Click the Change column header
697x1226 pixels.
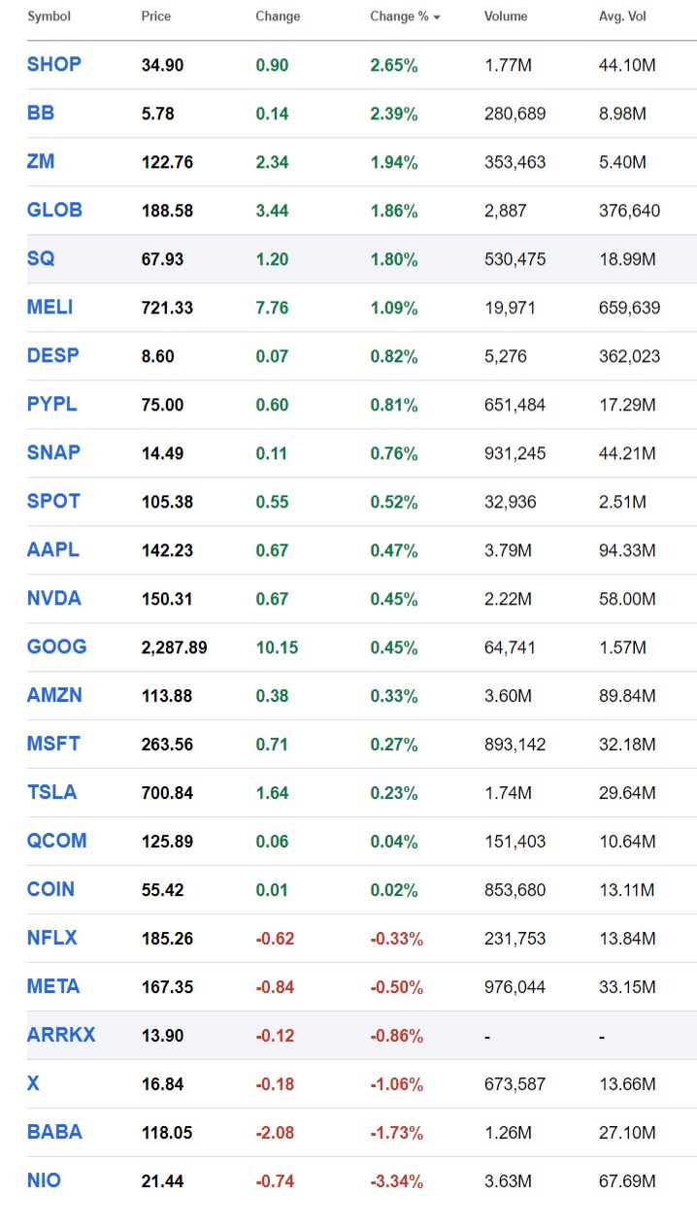(x=278, y=17)
